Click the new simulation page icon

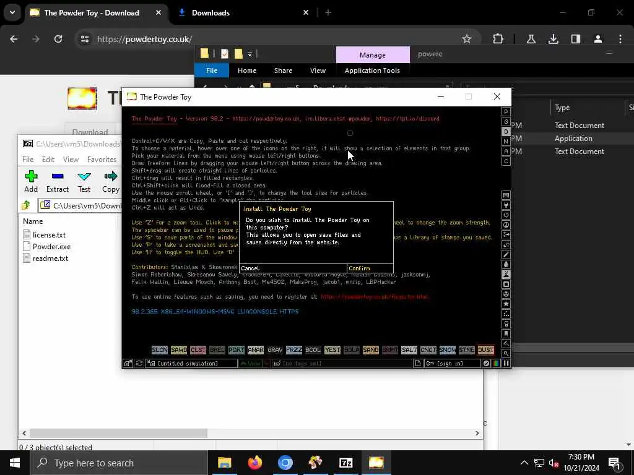418,363
